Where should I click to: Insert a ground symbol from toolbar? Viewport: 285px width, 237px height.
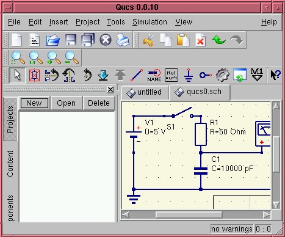click(x=189, y=75)
